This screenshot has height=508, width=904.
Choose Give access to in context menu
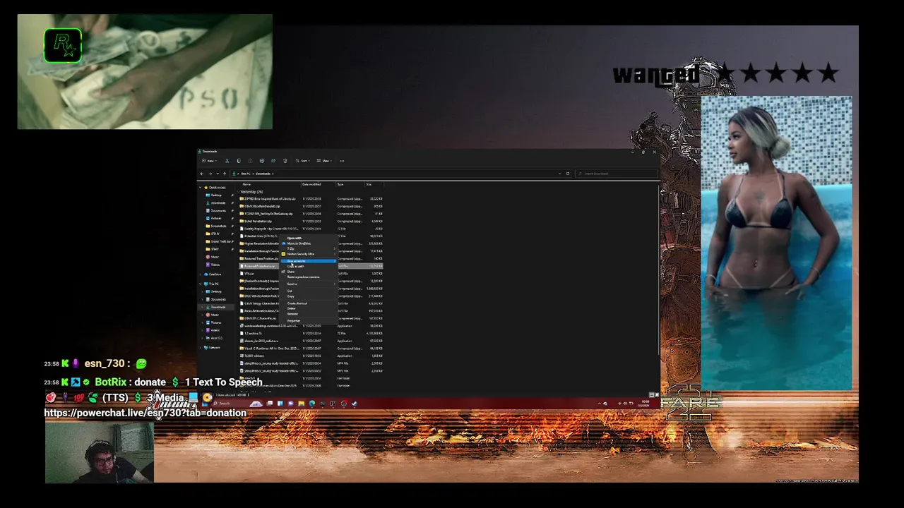coord(308,261)
